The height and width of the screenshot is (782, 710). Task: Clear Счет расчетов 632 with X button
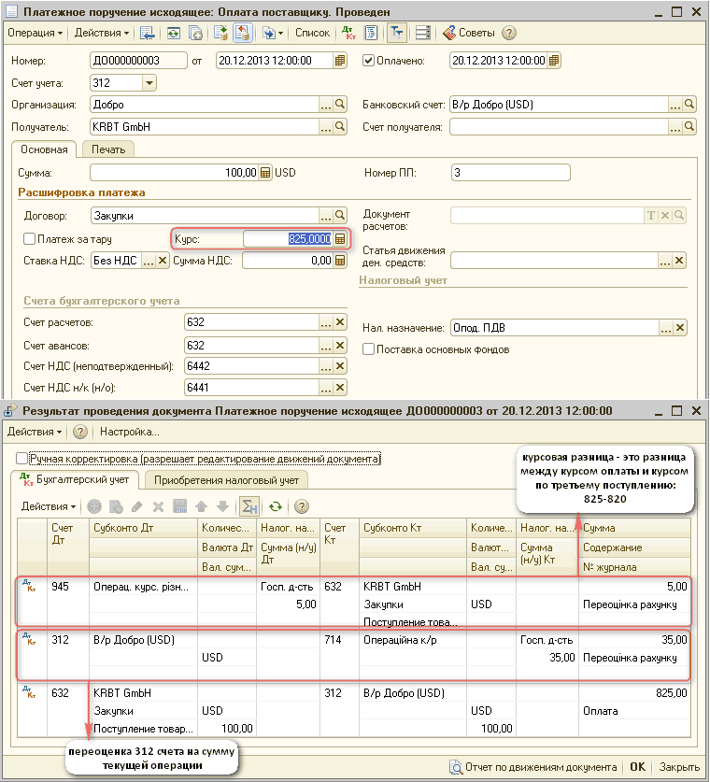coord(340,322)
